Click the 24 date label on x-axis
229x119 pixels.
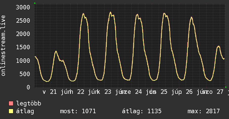(138, 92)
